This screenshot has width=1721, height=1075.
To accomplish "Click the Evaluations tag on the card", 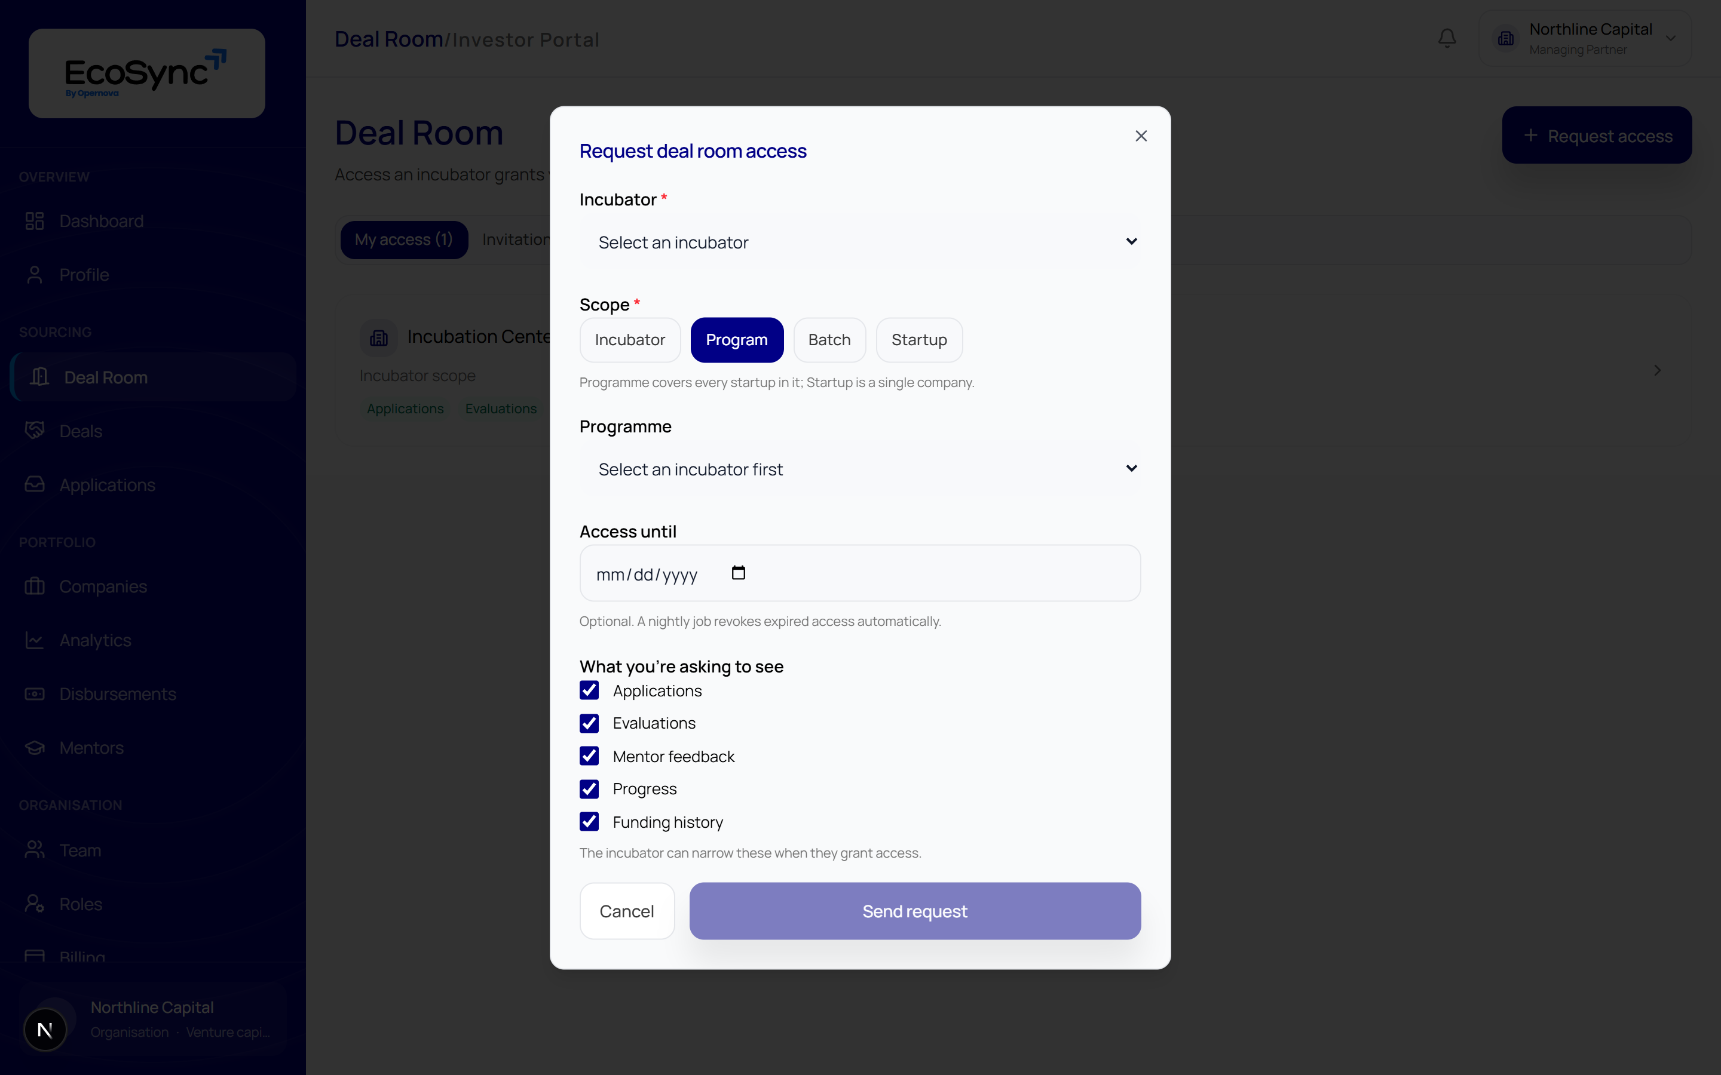I will pos(501,409).
